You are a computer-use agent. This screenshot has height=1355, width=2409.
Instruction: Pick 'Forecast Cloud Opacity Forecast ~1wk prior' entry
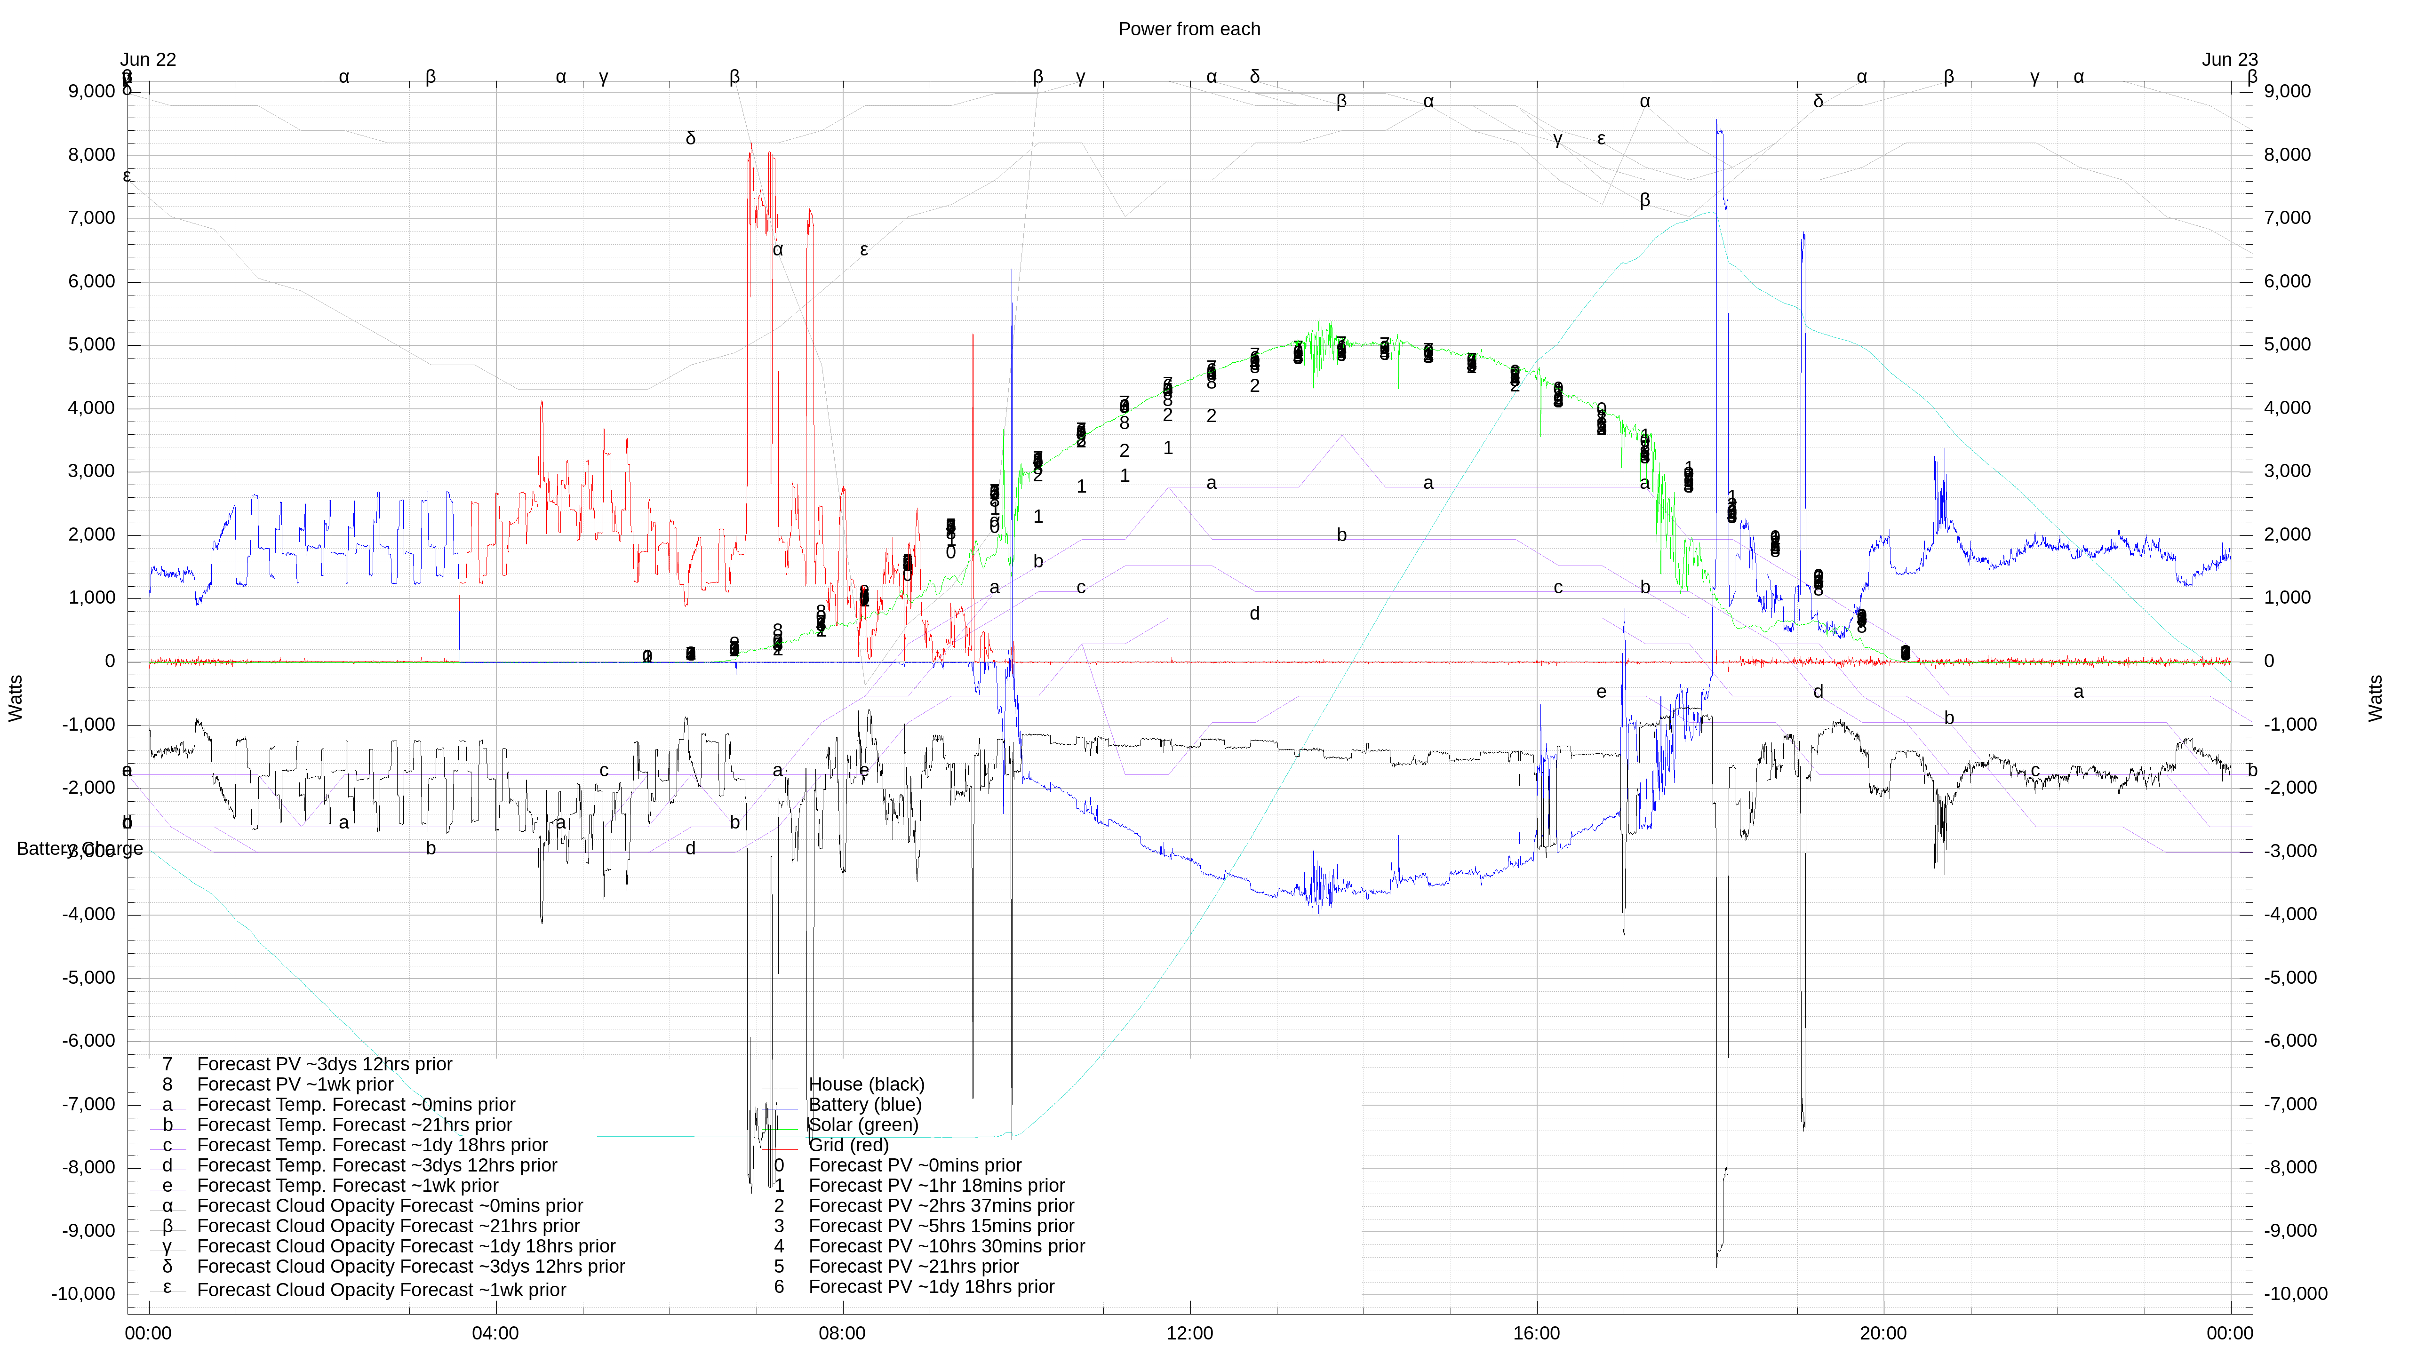click(x=382, y=1290)
